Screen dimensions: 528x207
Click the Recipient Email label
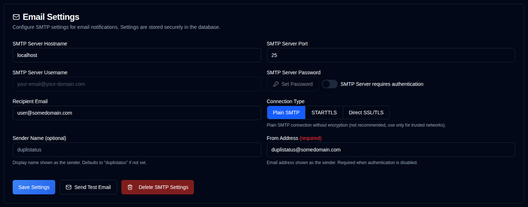coord(30,101)
